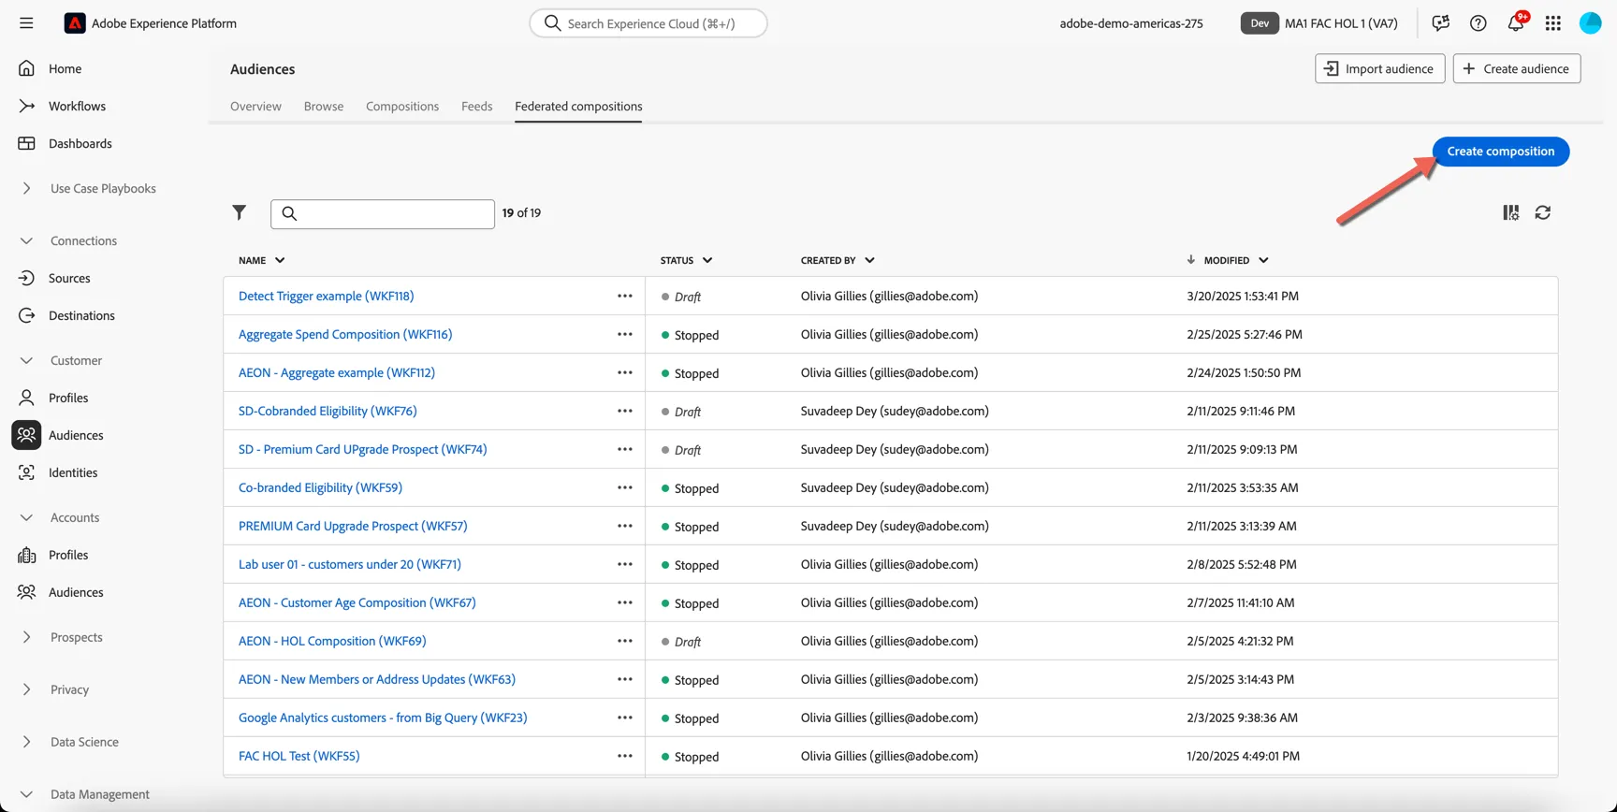
Task: Open the feedback chat icon in header
Action: click(1440, 23)
